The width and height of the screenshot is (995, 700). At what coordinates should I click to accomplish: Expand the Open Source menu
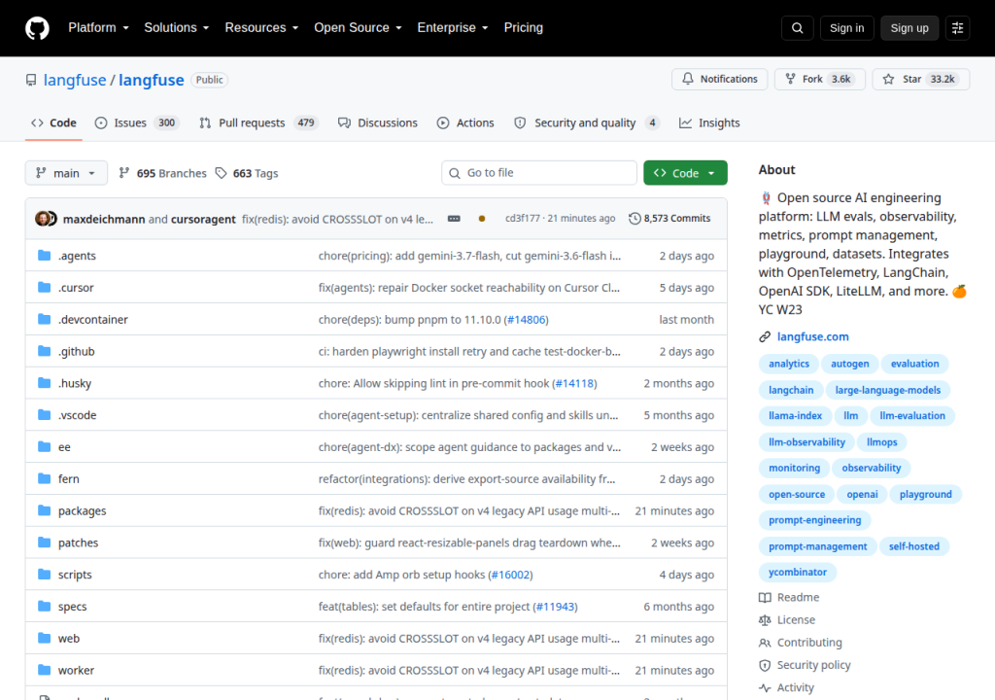(x=358, y=28)
